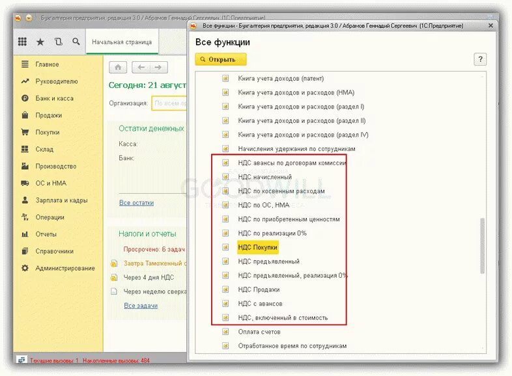Click the status bar calls indicator icon

[21, 360]
